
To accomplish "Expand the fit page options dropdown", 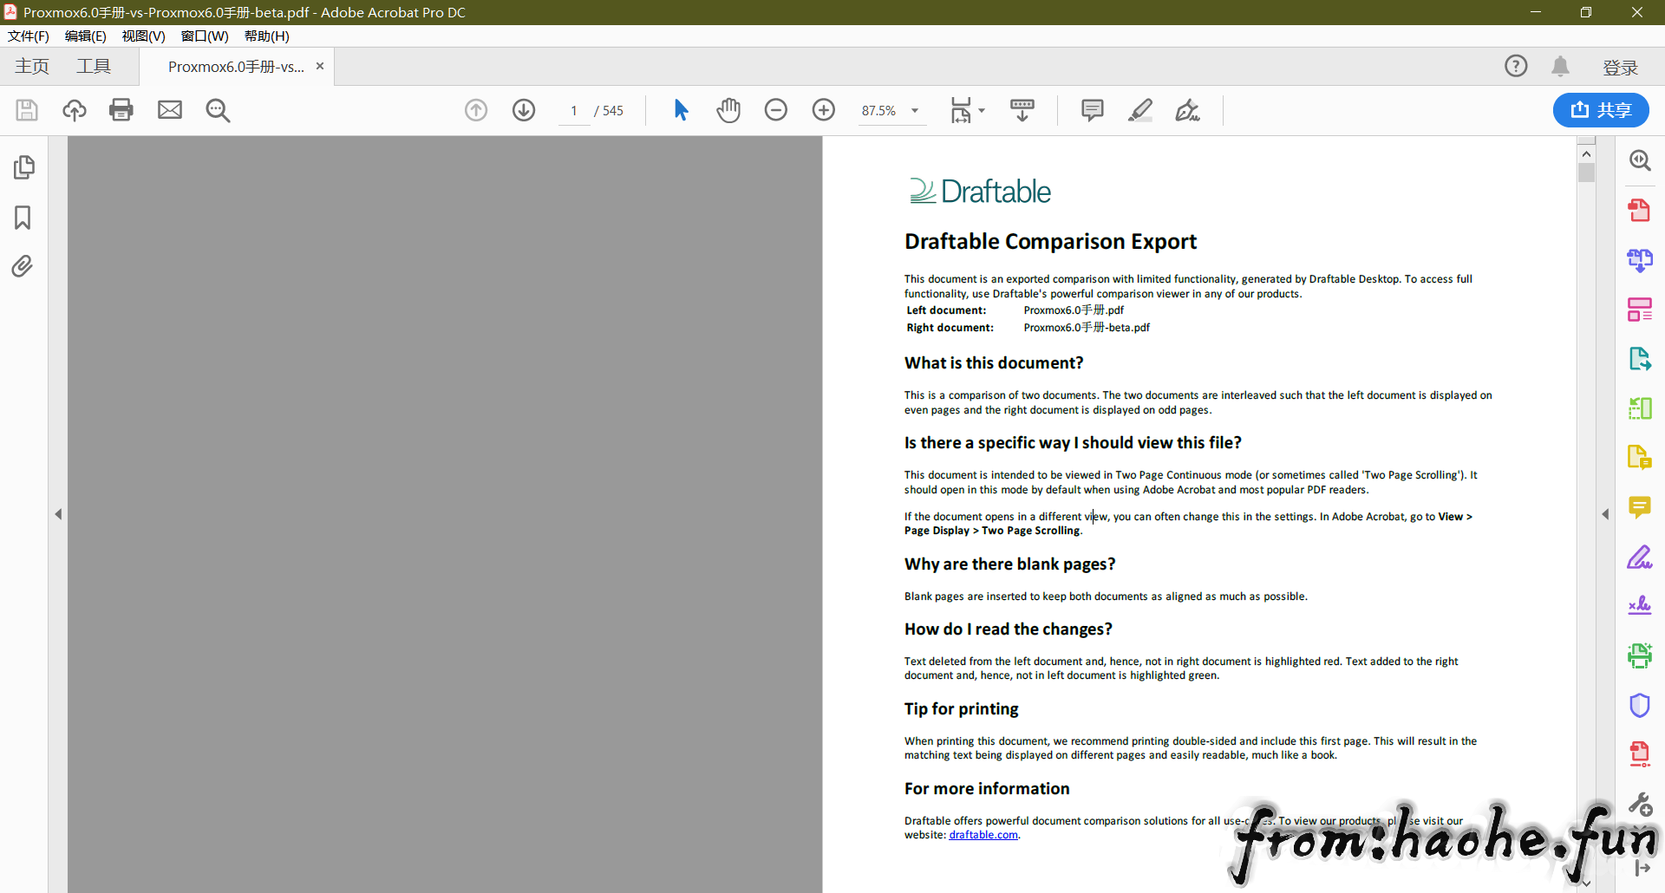I will (982, 110).
